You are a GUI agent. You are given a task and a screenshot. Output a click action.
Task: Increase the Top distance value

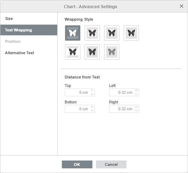coord(92,91)
